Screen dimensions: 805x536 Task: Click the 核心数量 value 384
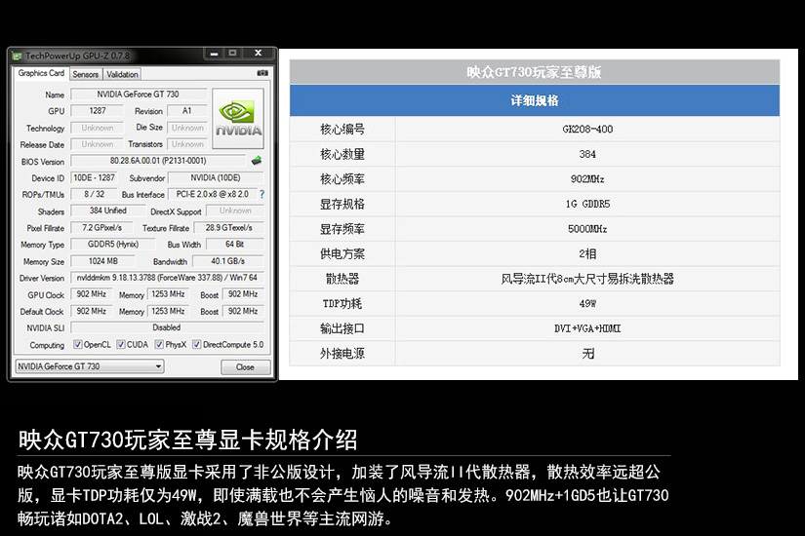(x=587, y=154)
